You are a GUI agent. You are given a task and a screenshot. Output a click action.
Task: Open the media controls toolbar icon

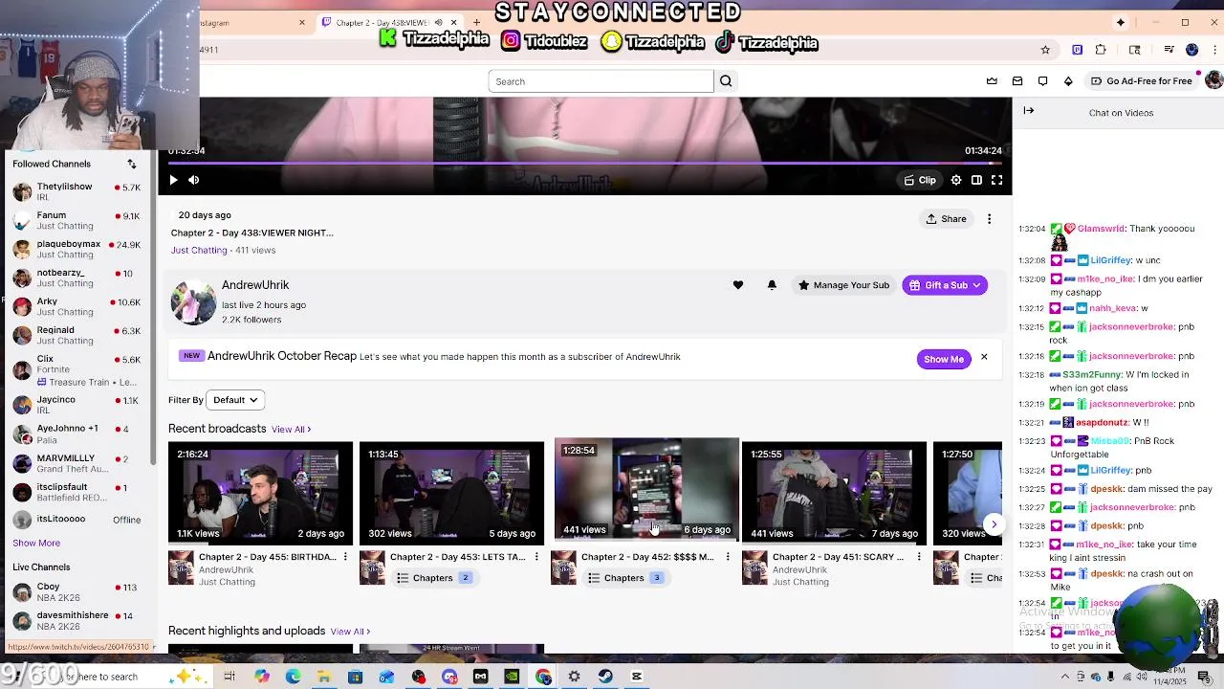(1169, 50)
